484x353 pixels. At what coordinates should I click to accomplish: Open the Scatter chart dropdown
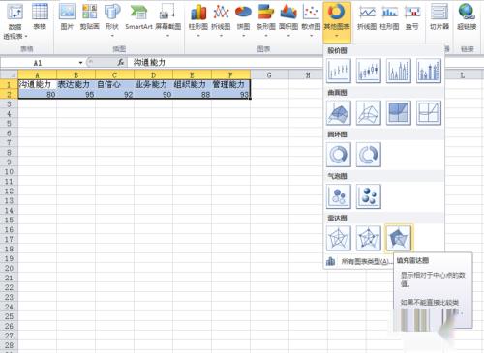[x=311, y=20]
